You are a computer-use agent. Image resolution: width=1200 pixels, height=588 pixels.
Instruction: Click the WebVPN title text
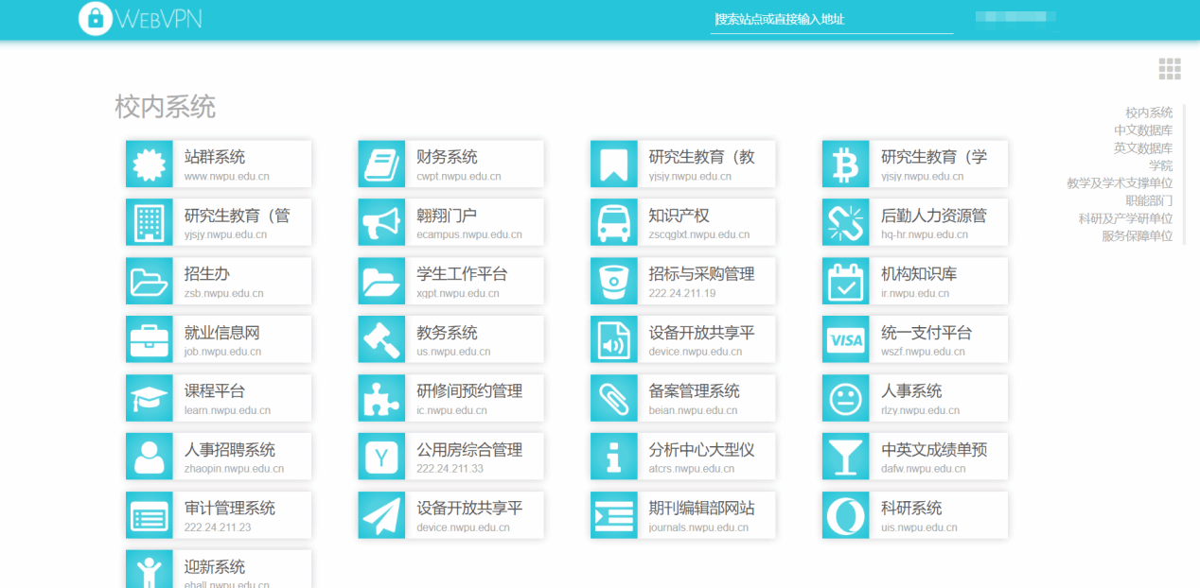tap(160, 18)
